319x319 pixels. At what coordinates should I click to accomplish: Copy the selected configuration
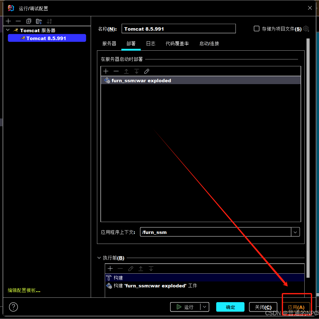click(29, 21)
